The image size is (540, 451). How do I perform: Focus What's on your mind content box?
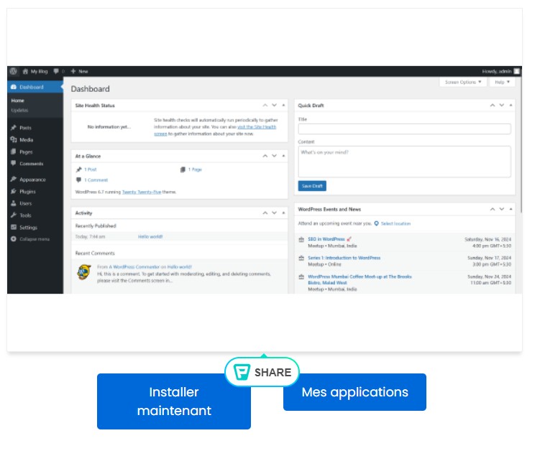(404, 162)
